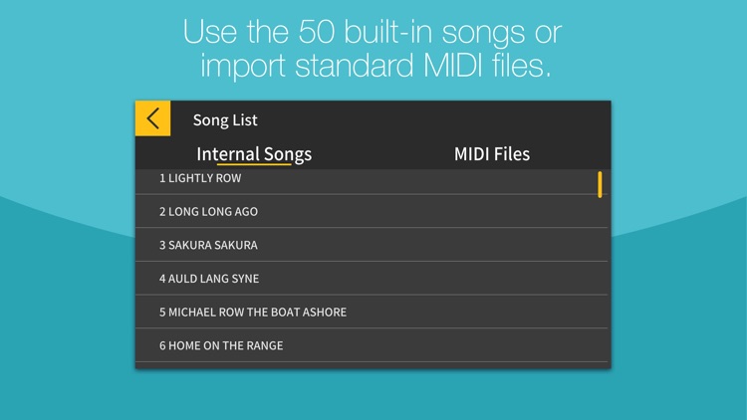
Task: Switch to the MIDI Files tab
Action: [x=492, y=154]
